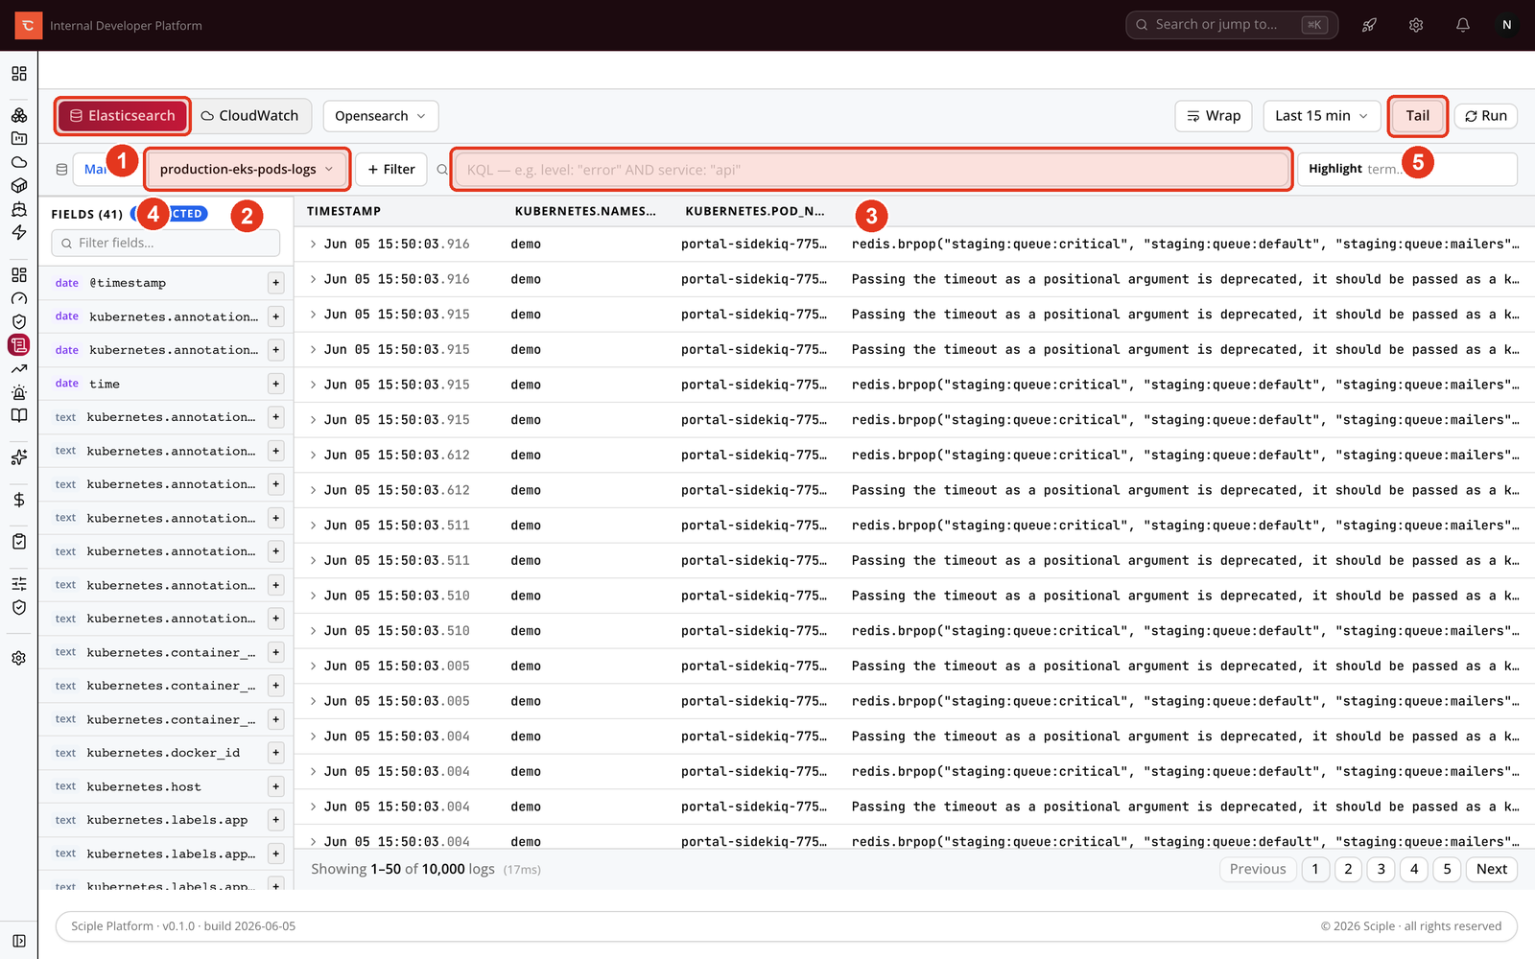Open the settings gear in the top header

pyautogui.click(x=1416, y=25)
